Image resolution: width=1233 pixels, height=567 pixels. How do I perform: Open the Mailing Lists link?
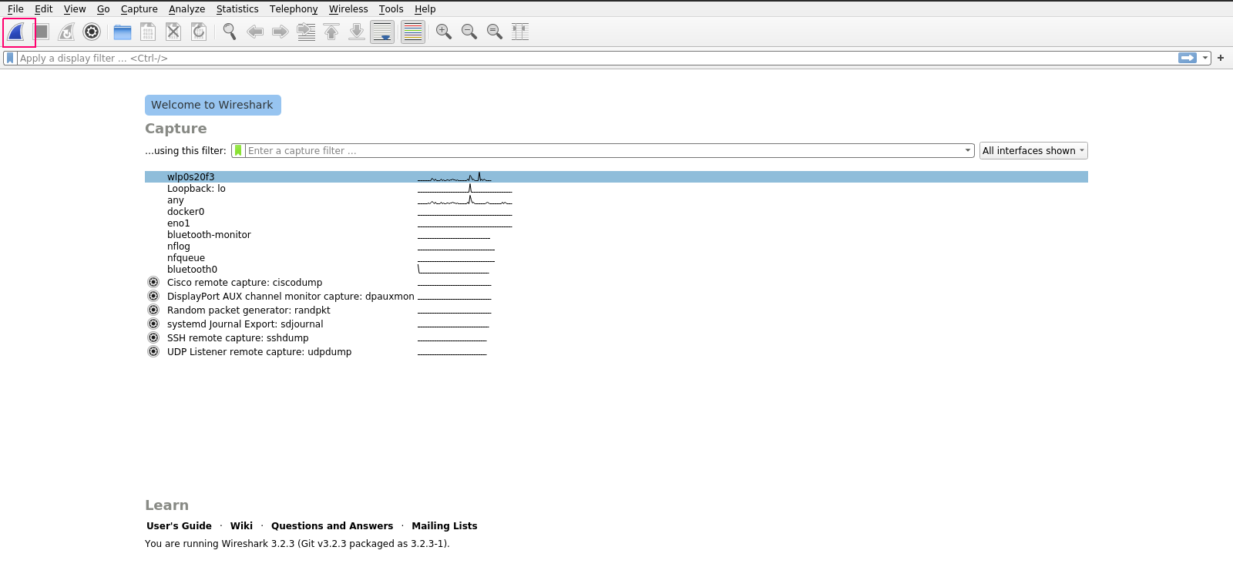445,525
